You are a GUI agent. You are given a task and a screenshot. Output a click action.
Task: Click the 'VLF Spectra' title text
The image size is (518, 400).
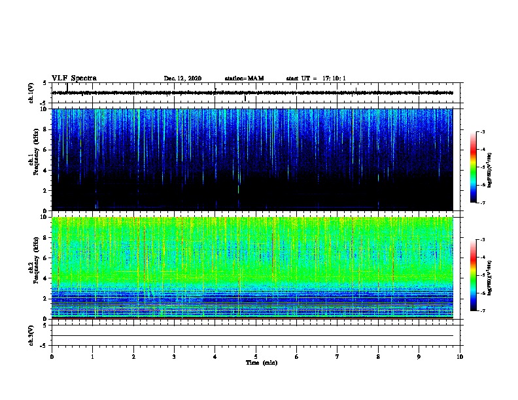tap(74, 78)
